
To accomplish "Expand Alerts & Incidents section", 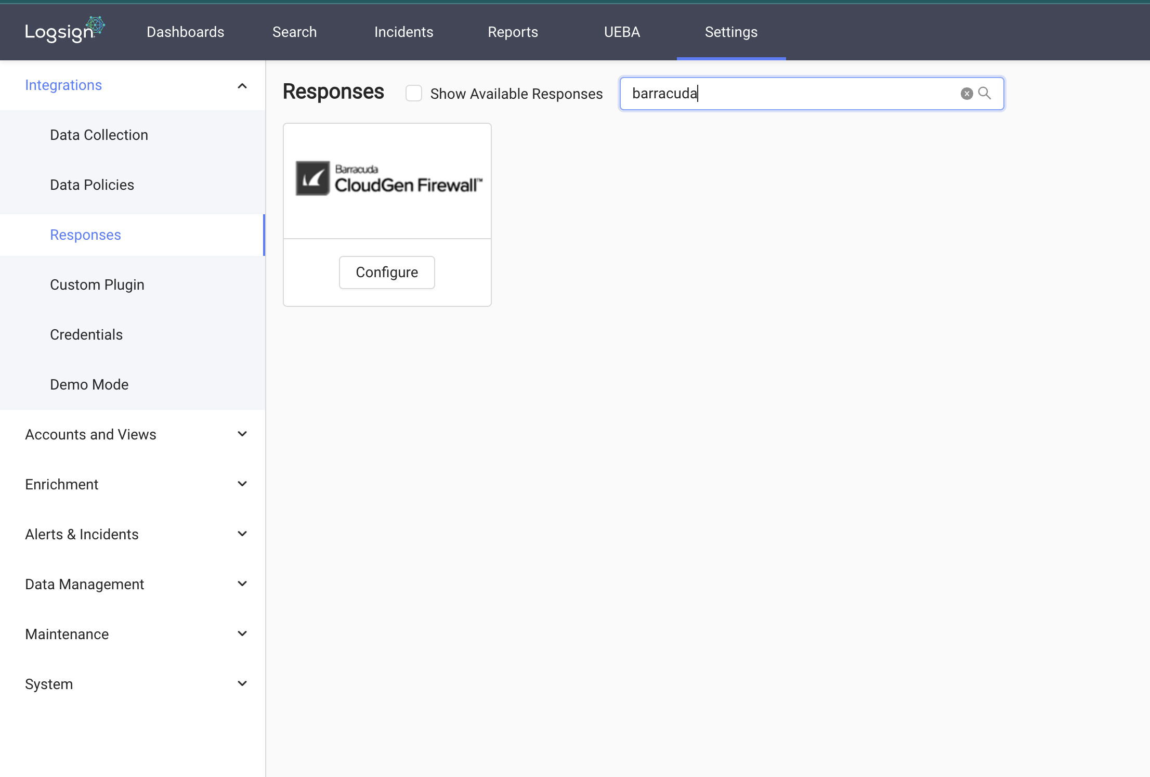I will [133, 534].
